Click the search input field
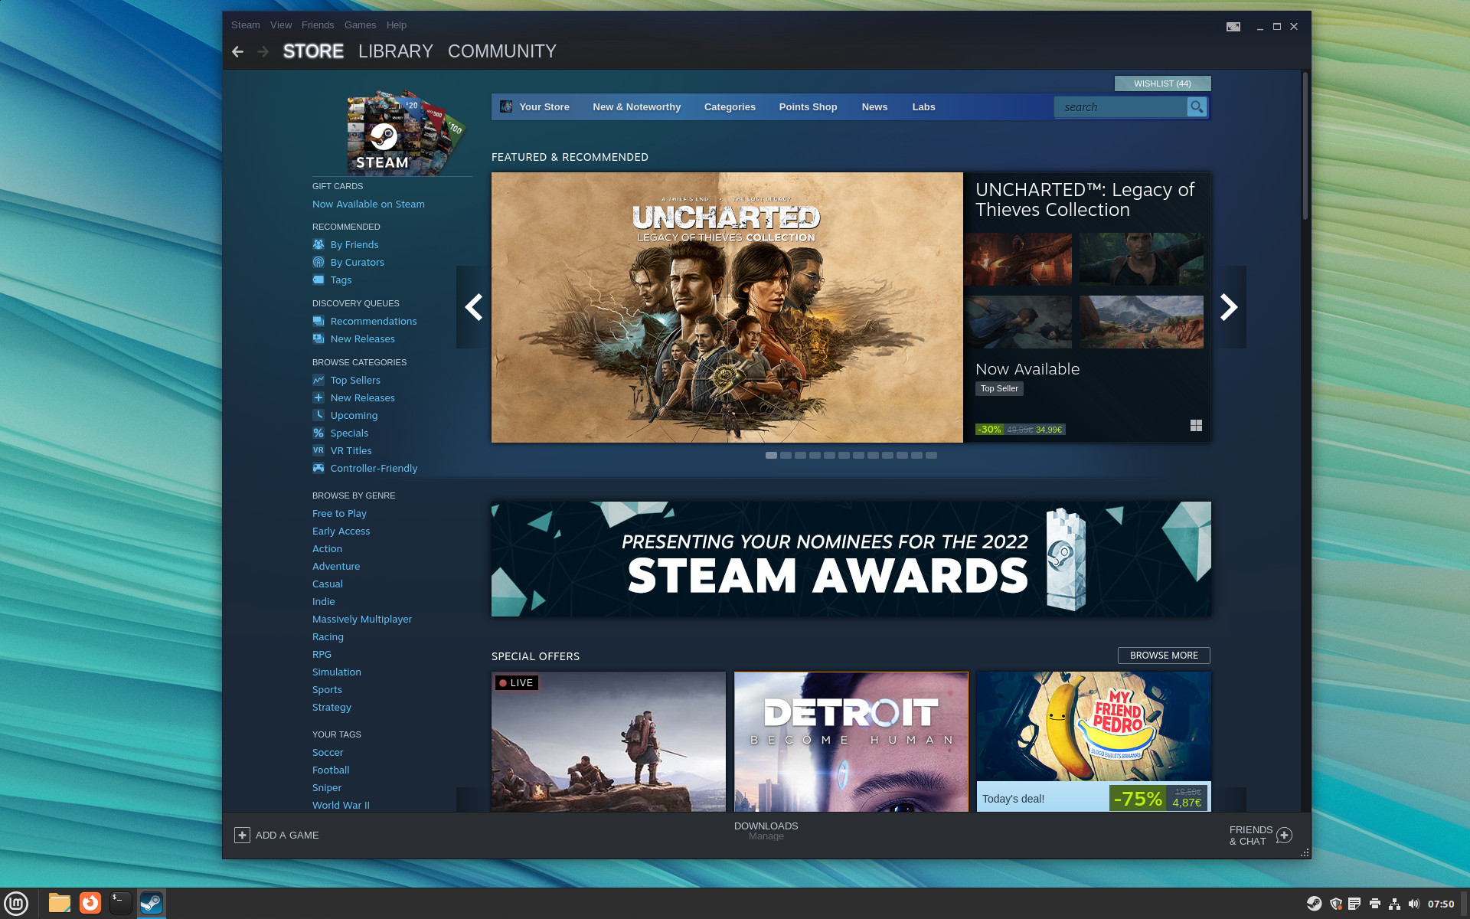The height and width of the screenshot is (919, 1470). point(1124,106)
